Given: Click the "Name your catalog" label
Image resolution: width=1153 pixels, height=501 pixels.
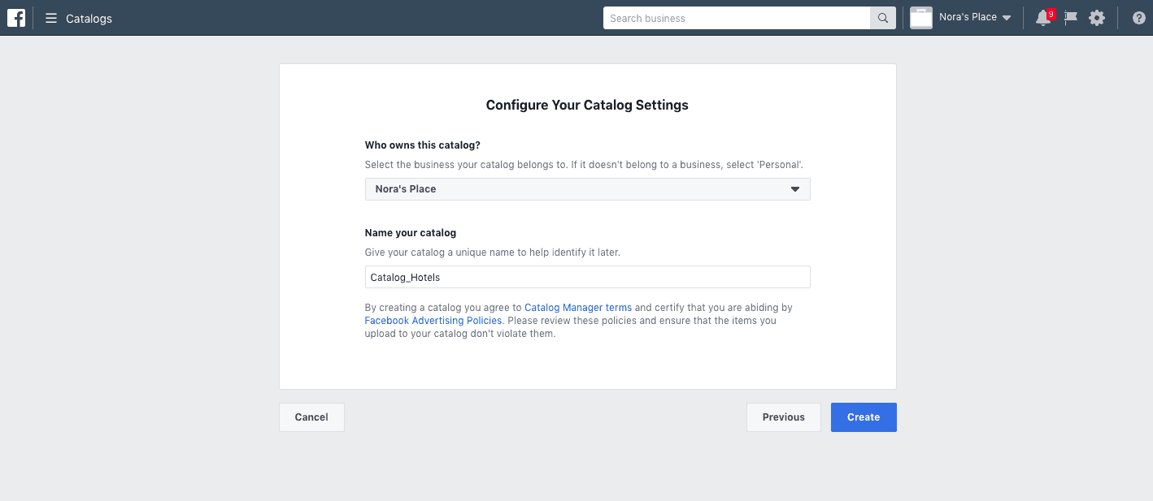Looking at the screenshot, I should click(411, 233).
